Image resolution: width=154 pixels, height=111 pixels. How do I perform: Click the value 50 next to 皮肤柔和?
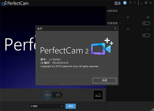click(148, 17)
